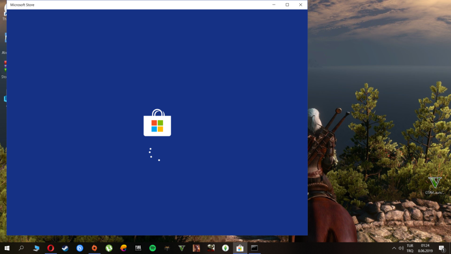Open Action Center notifications
Viewport: 451px width, 254px height.
pyautogui.click(x=442, y=248)
